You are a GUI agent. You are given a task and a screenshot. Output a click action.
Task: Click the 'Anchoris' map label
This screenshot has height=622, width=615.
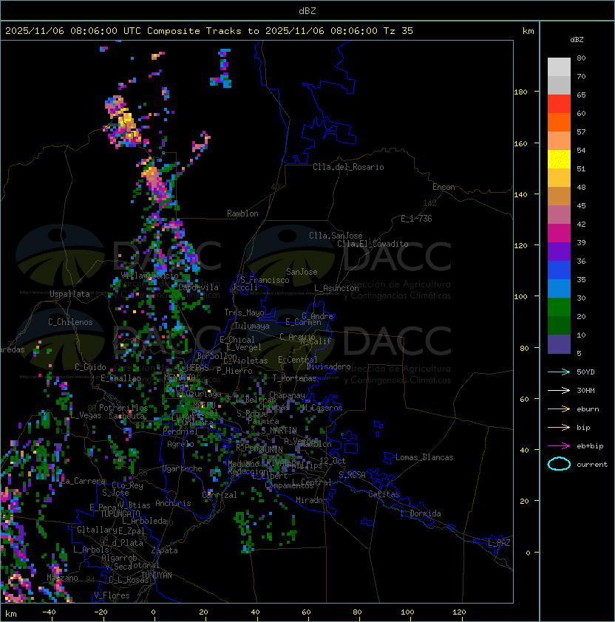(173, 503)
